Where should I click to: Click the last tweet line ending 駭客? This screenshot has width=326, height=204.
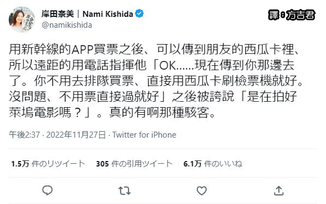pos(112,113)
